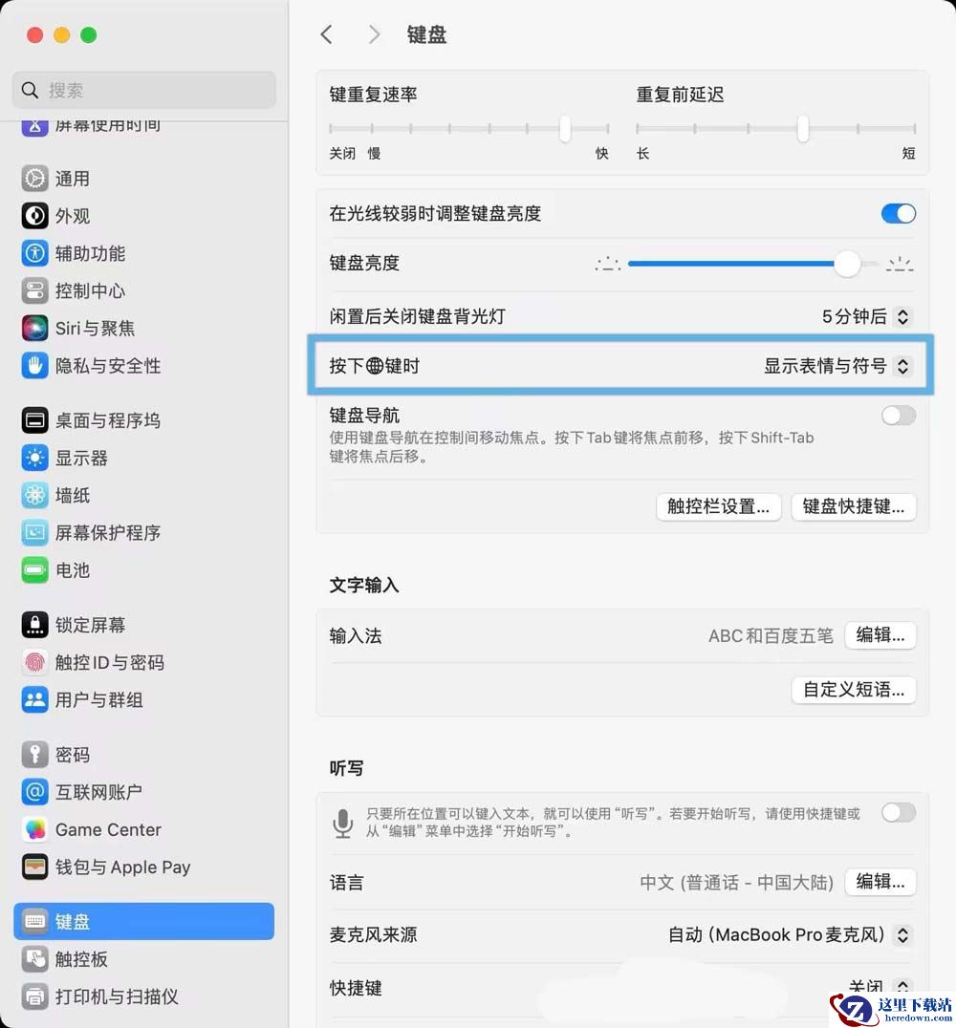This screenshot has height=1028, width=956.
Task: Open the Game Center icon
Action: click(34, 829)
